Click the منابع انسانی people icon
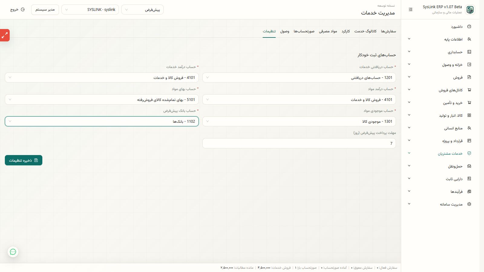The height and width of the screenshot is (272, 484). (x=469, y=128)
